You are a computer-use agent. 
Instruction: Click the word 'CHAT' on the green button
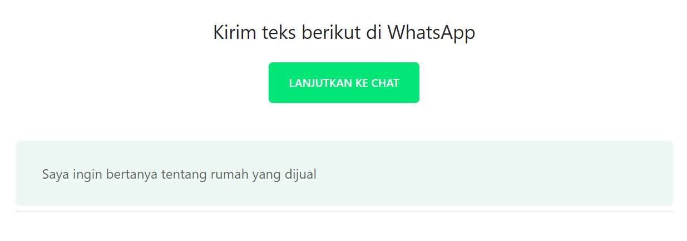tap(385, 83)
